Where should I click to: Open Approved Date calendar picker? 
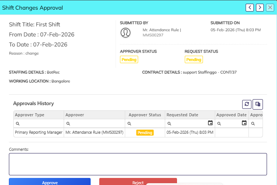click(244, 123)
